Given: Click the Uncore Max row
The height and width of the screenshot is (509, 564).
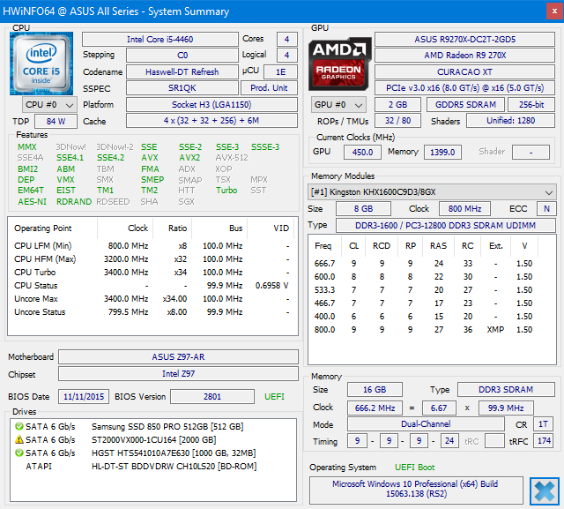Looking at the screenshot, I should (152, 299).
